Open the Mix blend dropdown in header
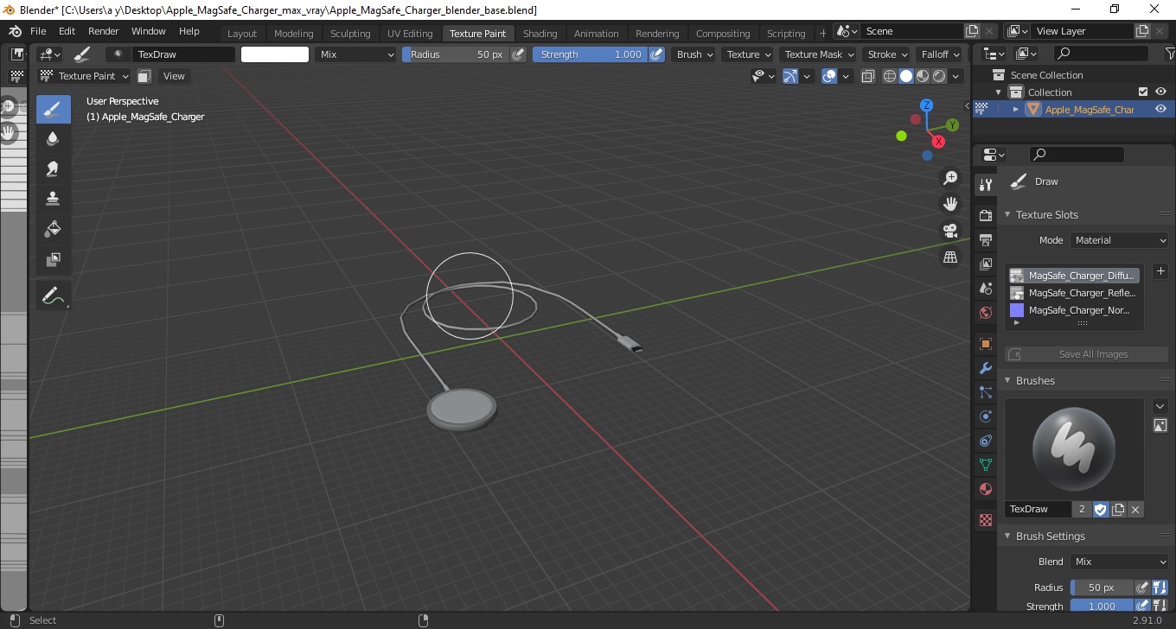The image size is (1176, 629). 355,54
